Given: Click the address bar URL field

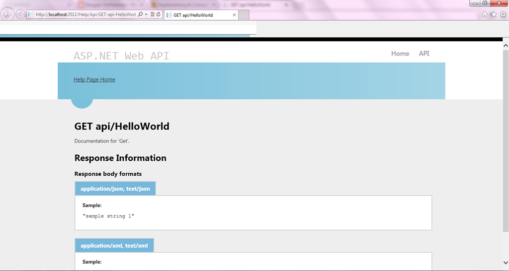Looking at the screenshot, I should [85, 14].
